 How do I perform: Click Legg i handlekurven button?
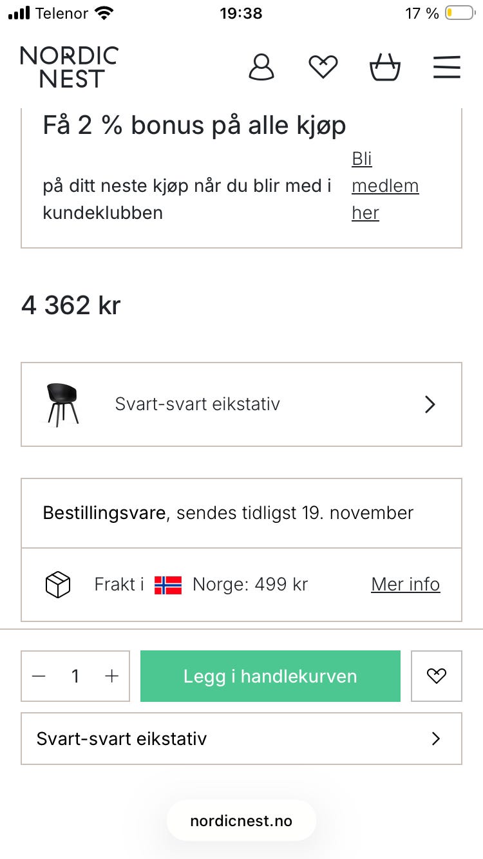click(270, 676)
